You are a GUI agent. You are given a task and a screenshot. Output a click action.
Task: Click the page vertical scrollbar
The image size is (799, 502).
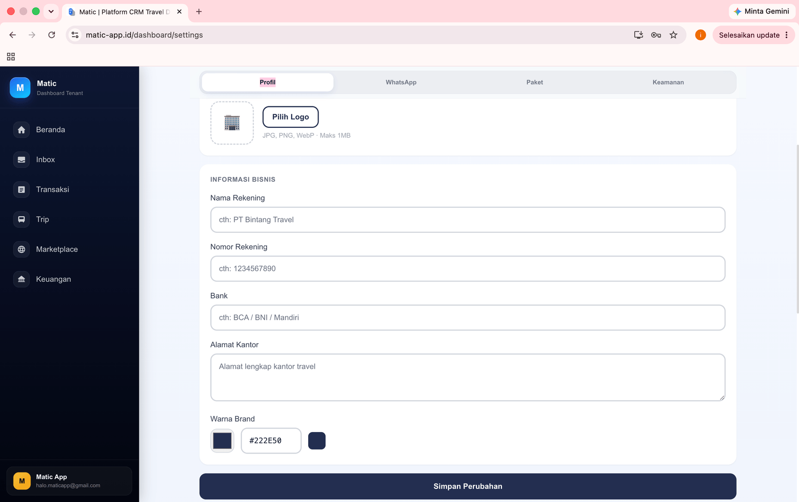pyautogui.click(x=797, y=229)
